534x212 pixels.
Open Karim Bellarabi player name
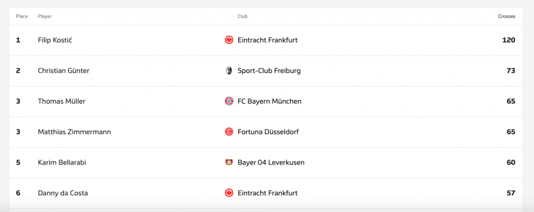(x=62, y=163)
